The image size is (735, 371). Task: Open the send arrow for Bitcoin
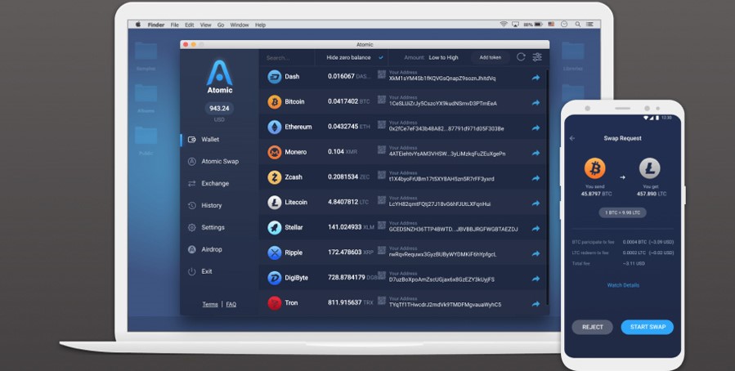536,103
